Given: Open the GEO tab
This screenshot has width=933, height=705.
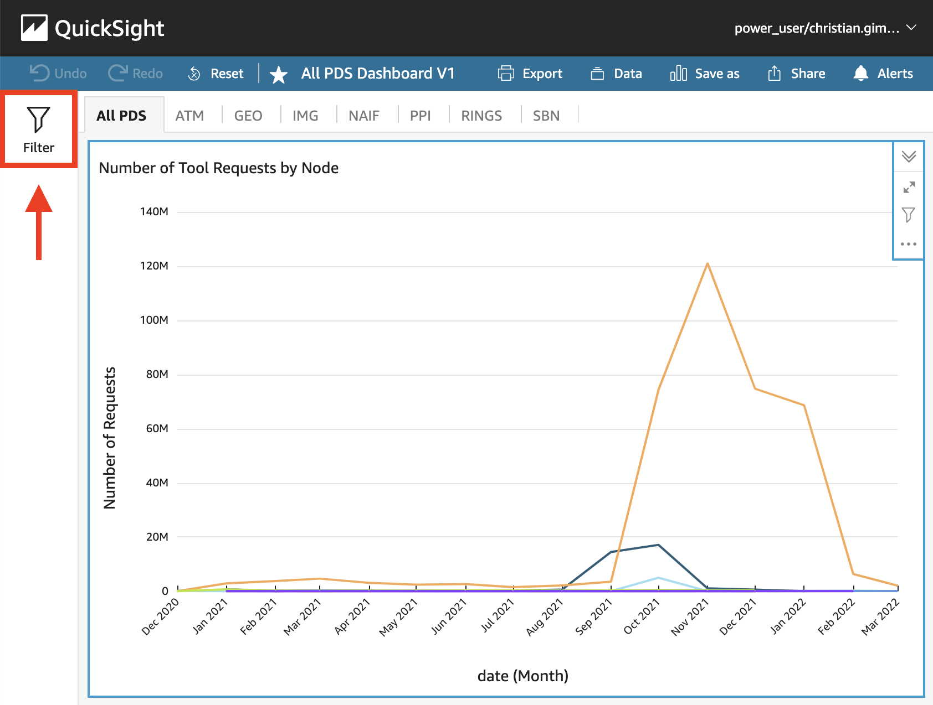Looking at the screenshot, I should tap(248, 116).
